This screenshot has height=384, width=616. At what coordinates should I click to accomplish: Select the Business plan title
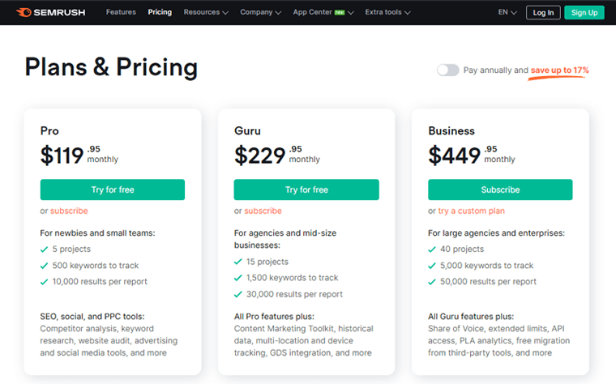451,130
